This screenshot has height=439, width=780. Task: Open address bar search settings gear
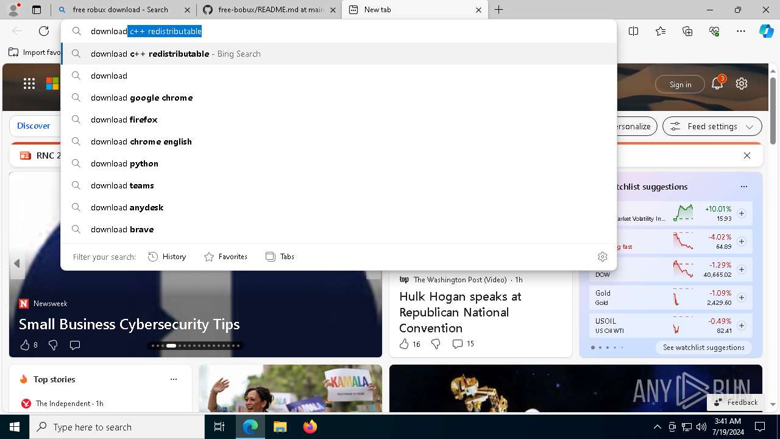point(603,257)
